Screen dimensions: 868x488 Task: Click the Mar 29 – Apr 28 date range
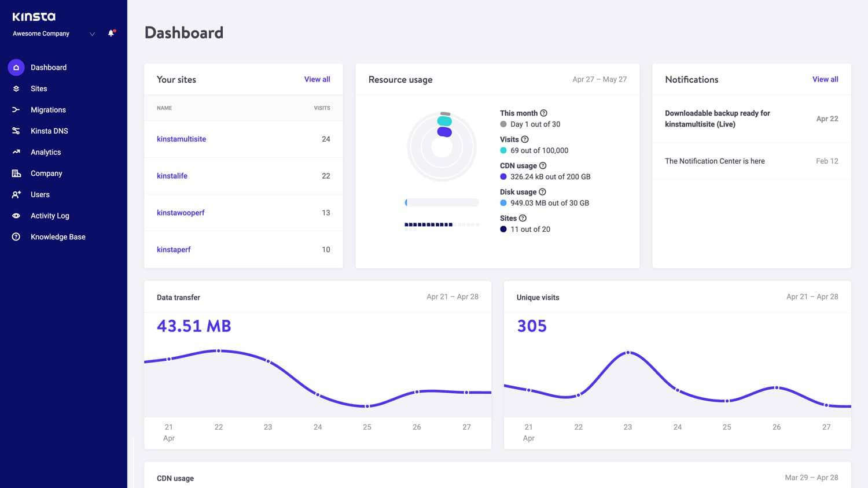coord(811,478)
